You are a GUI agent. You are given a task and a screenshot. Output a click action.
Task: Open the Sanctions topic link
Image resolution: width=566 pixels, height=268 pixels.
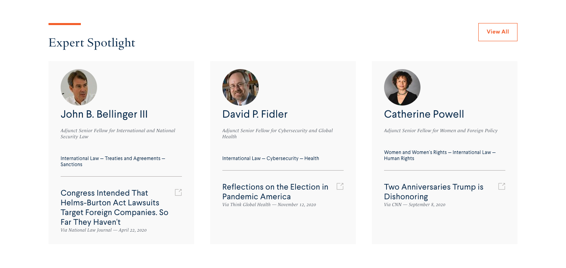72,165
